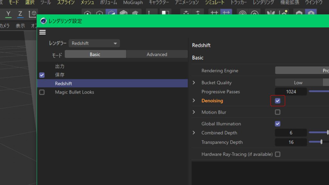Click the Progressive Passes value field
329x185 pixels.
291,92
